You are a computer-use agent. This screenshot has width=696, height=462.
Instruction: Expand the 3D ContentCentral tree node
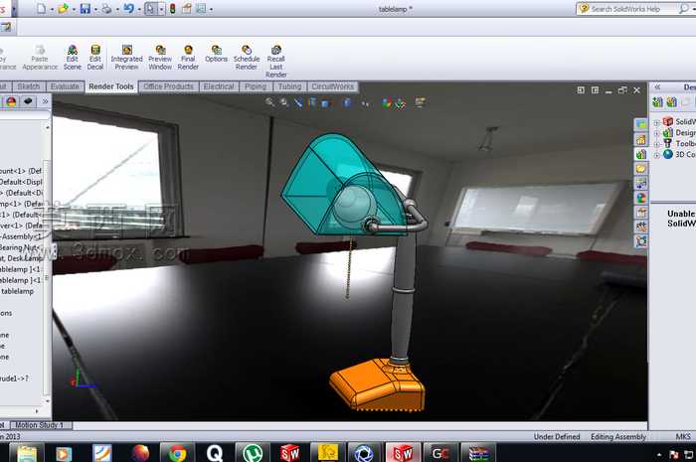point(656,155)
